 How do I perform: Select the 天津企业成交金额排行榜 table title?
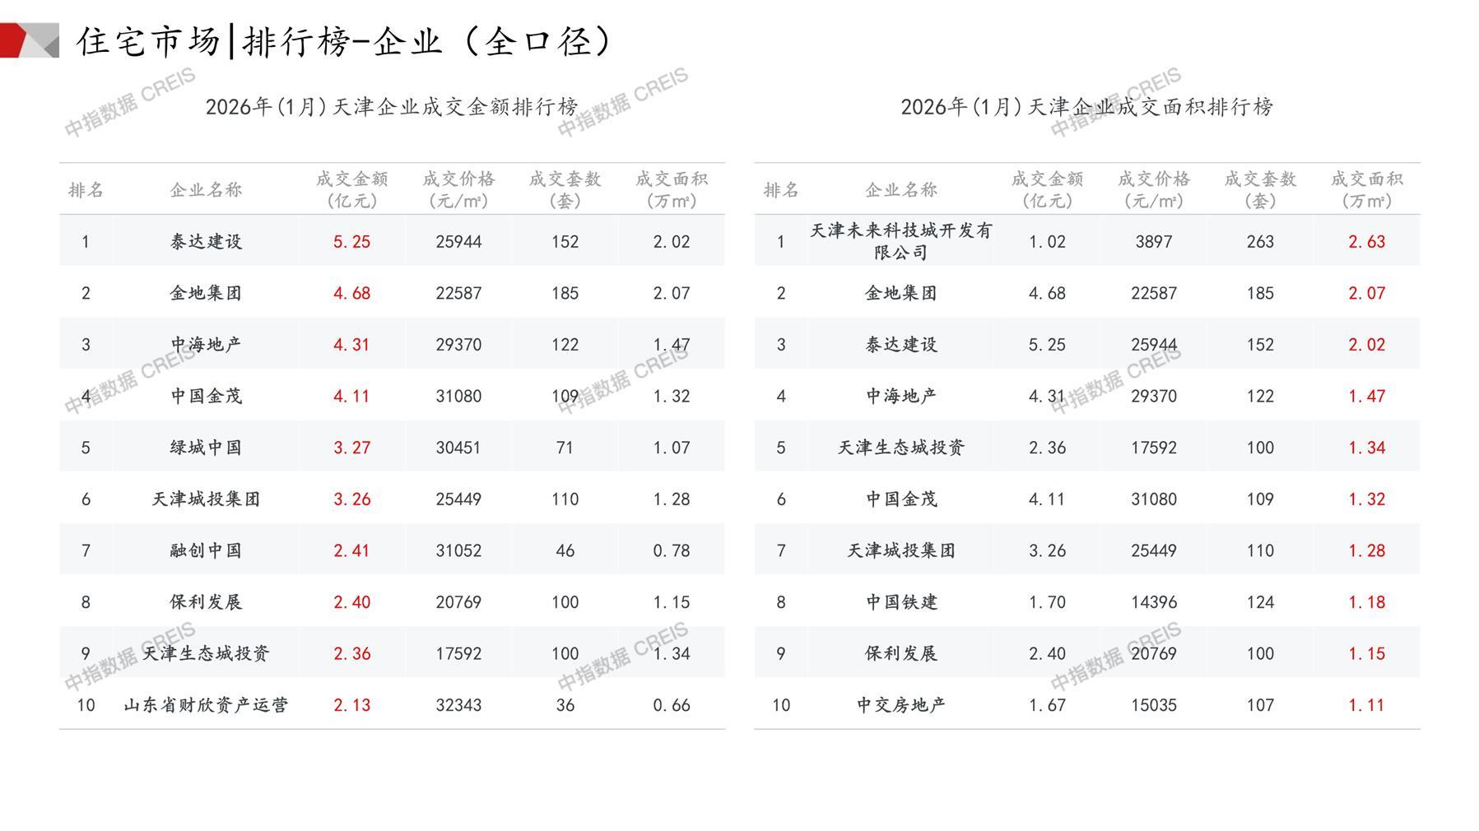(x=392, y=107)
